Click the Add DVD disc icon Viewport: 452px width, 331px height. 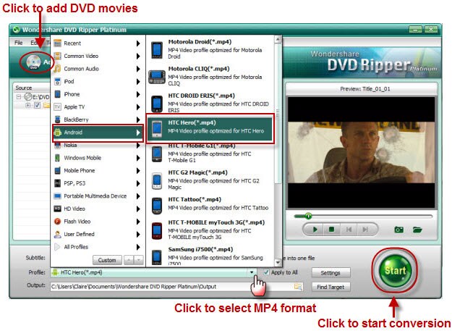pos(33,62)
